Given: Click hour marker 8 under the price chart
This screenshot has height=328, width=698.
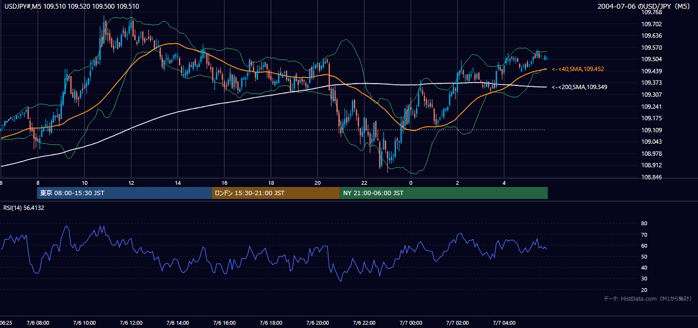Looking at the screenshot, I should pos(38,183).
